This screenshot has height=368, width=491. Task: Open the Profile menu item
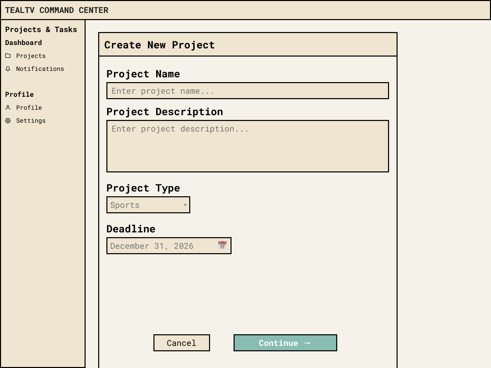(24, 108)
